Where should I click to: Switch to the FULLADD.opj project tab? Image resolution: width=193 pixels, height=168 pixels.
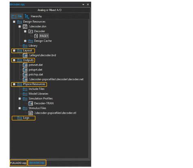click(18, 163)
